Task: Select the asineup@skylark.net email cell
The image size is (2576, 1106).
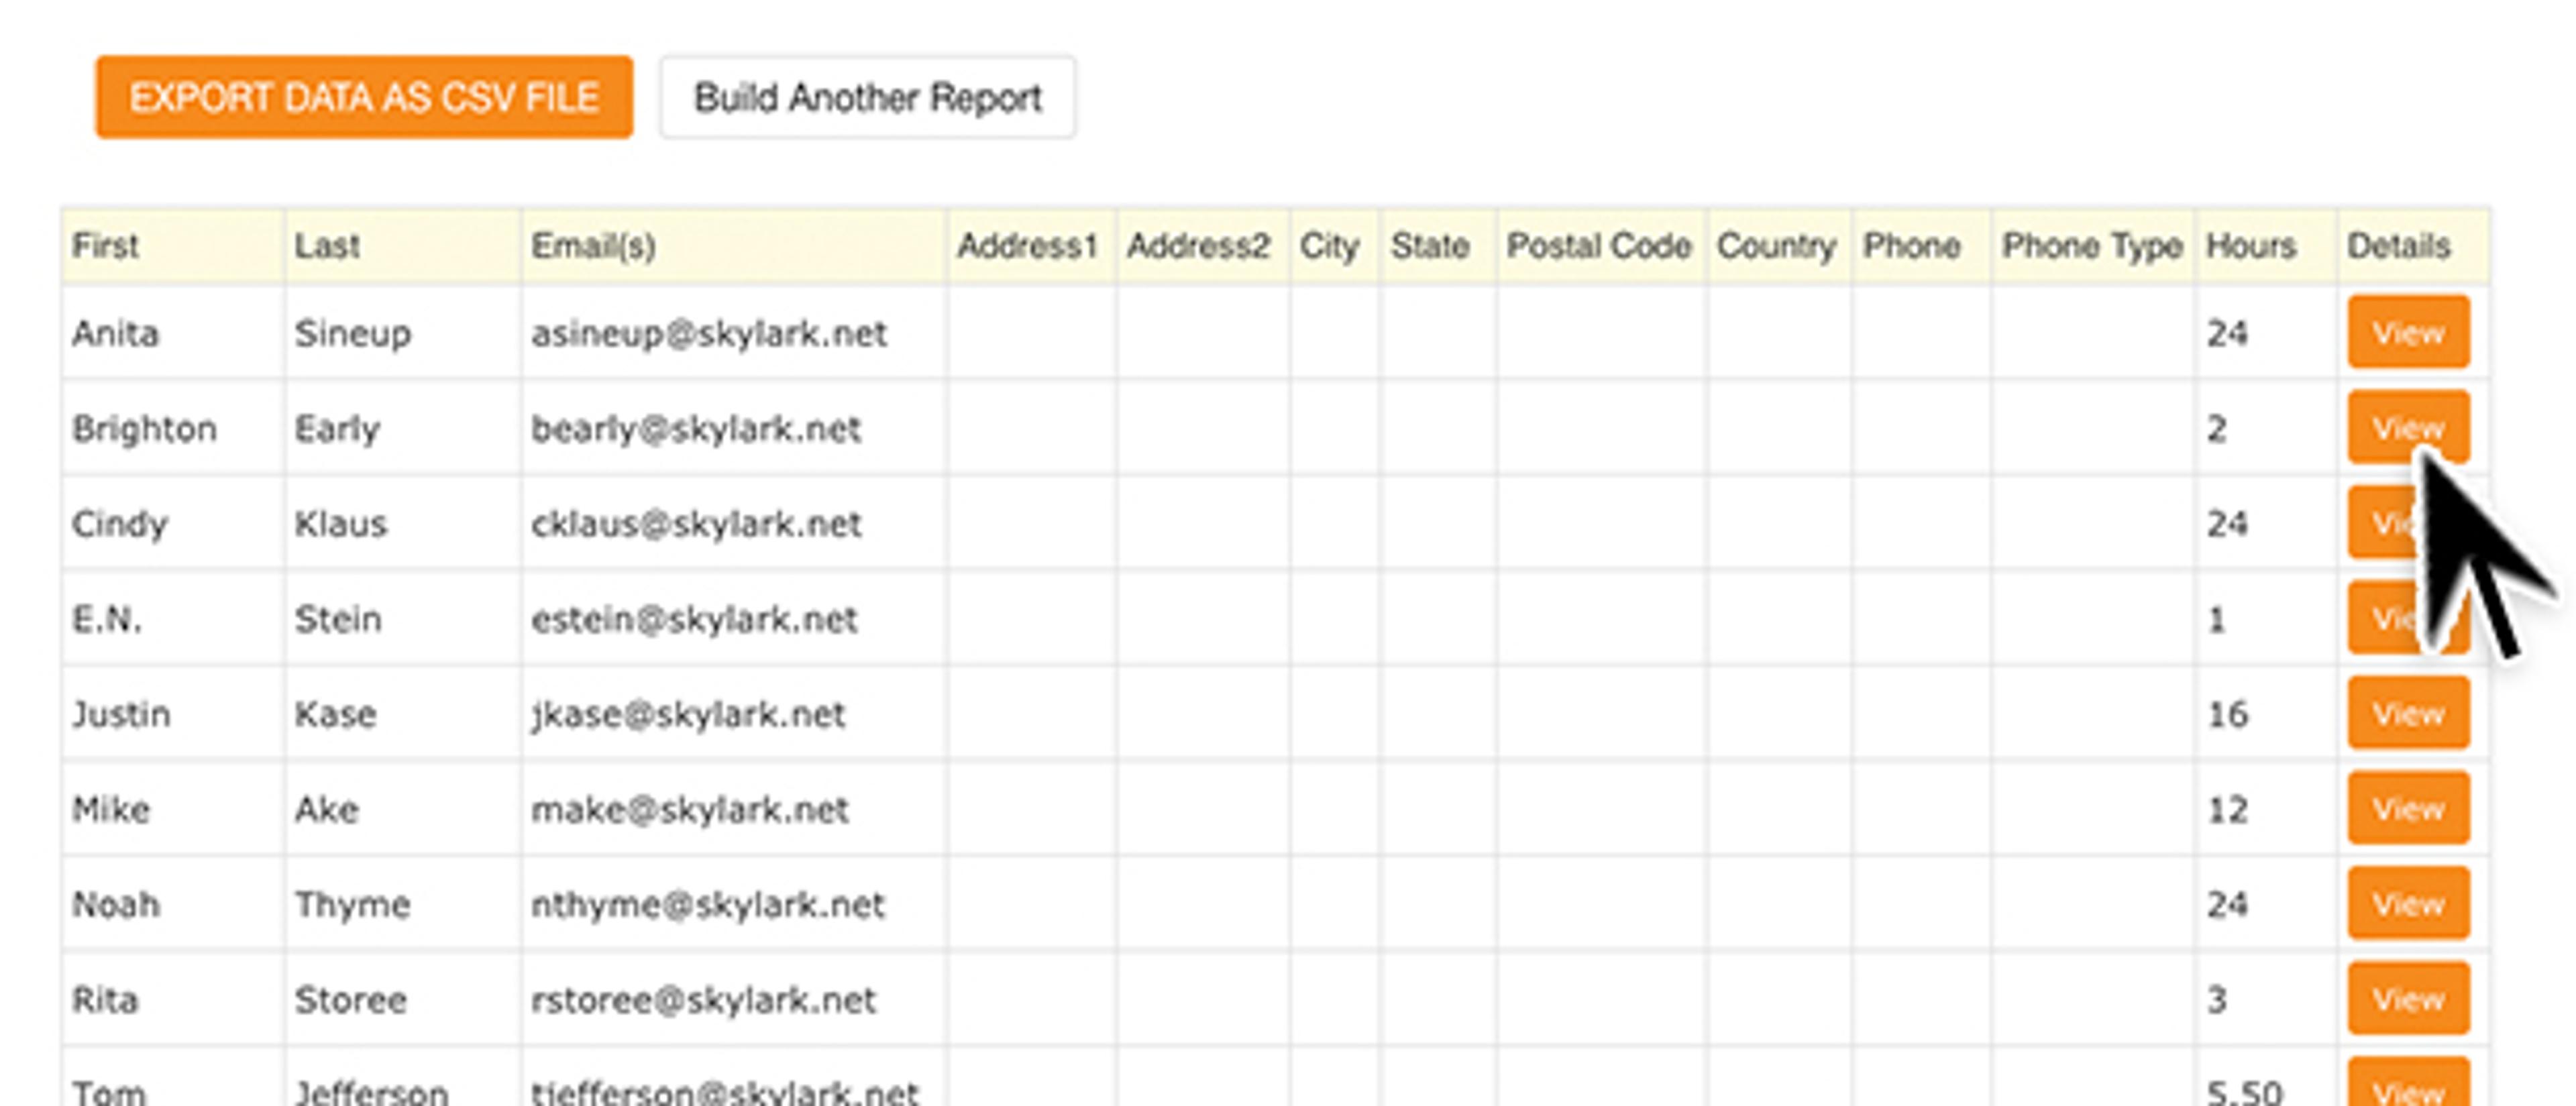Action: pos(708,333)
